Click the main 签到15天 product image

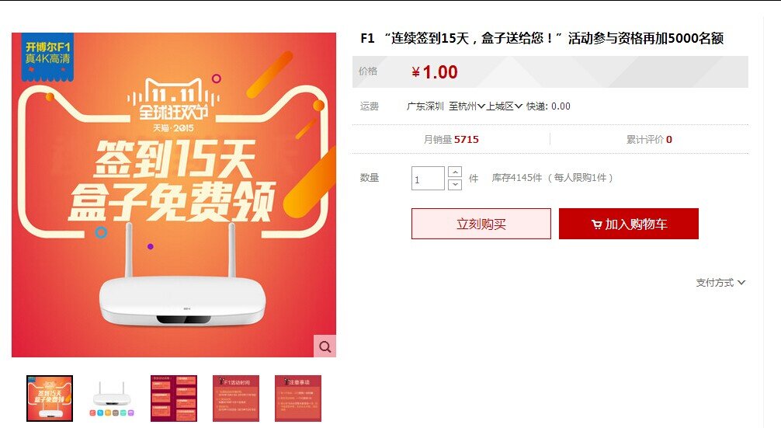[174, 195]
